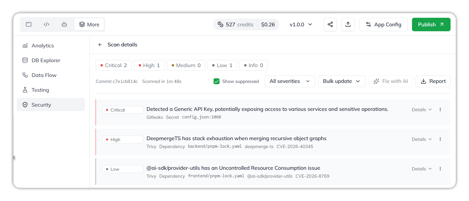Screen dimensions: 469x201
Task: Open the More tab
Action: point(89,24)
